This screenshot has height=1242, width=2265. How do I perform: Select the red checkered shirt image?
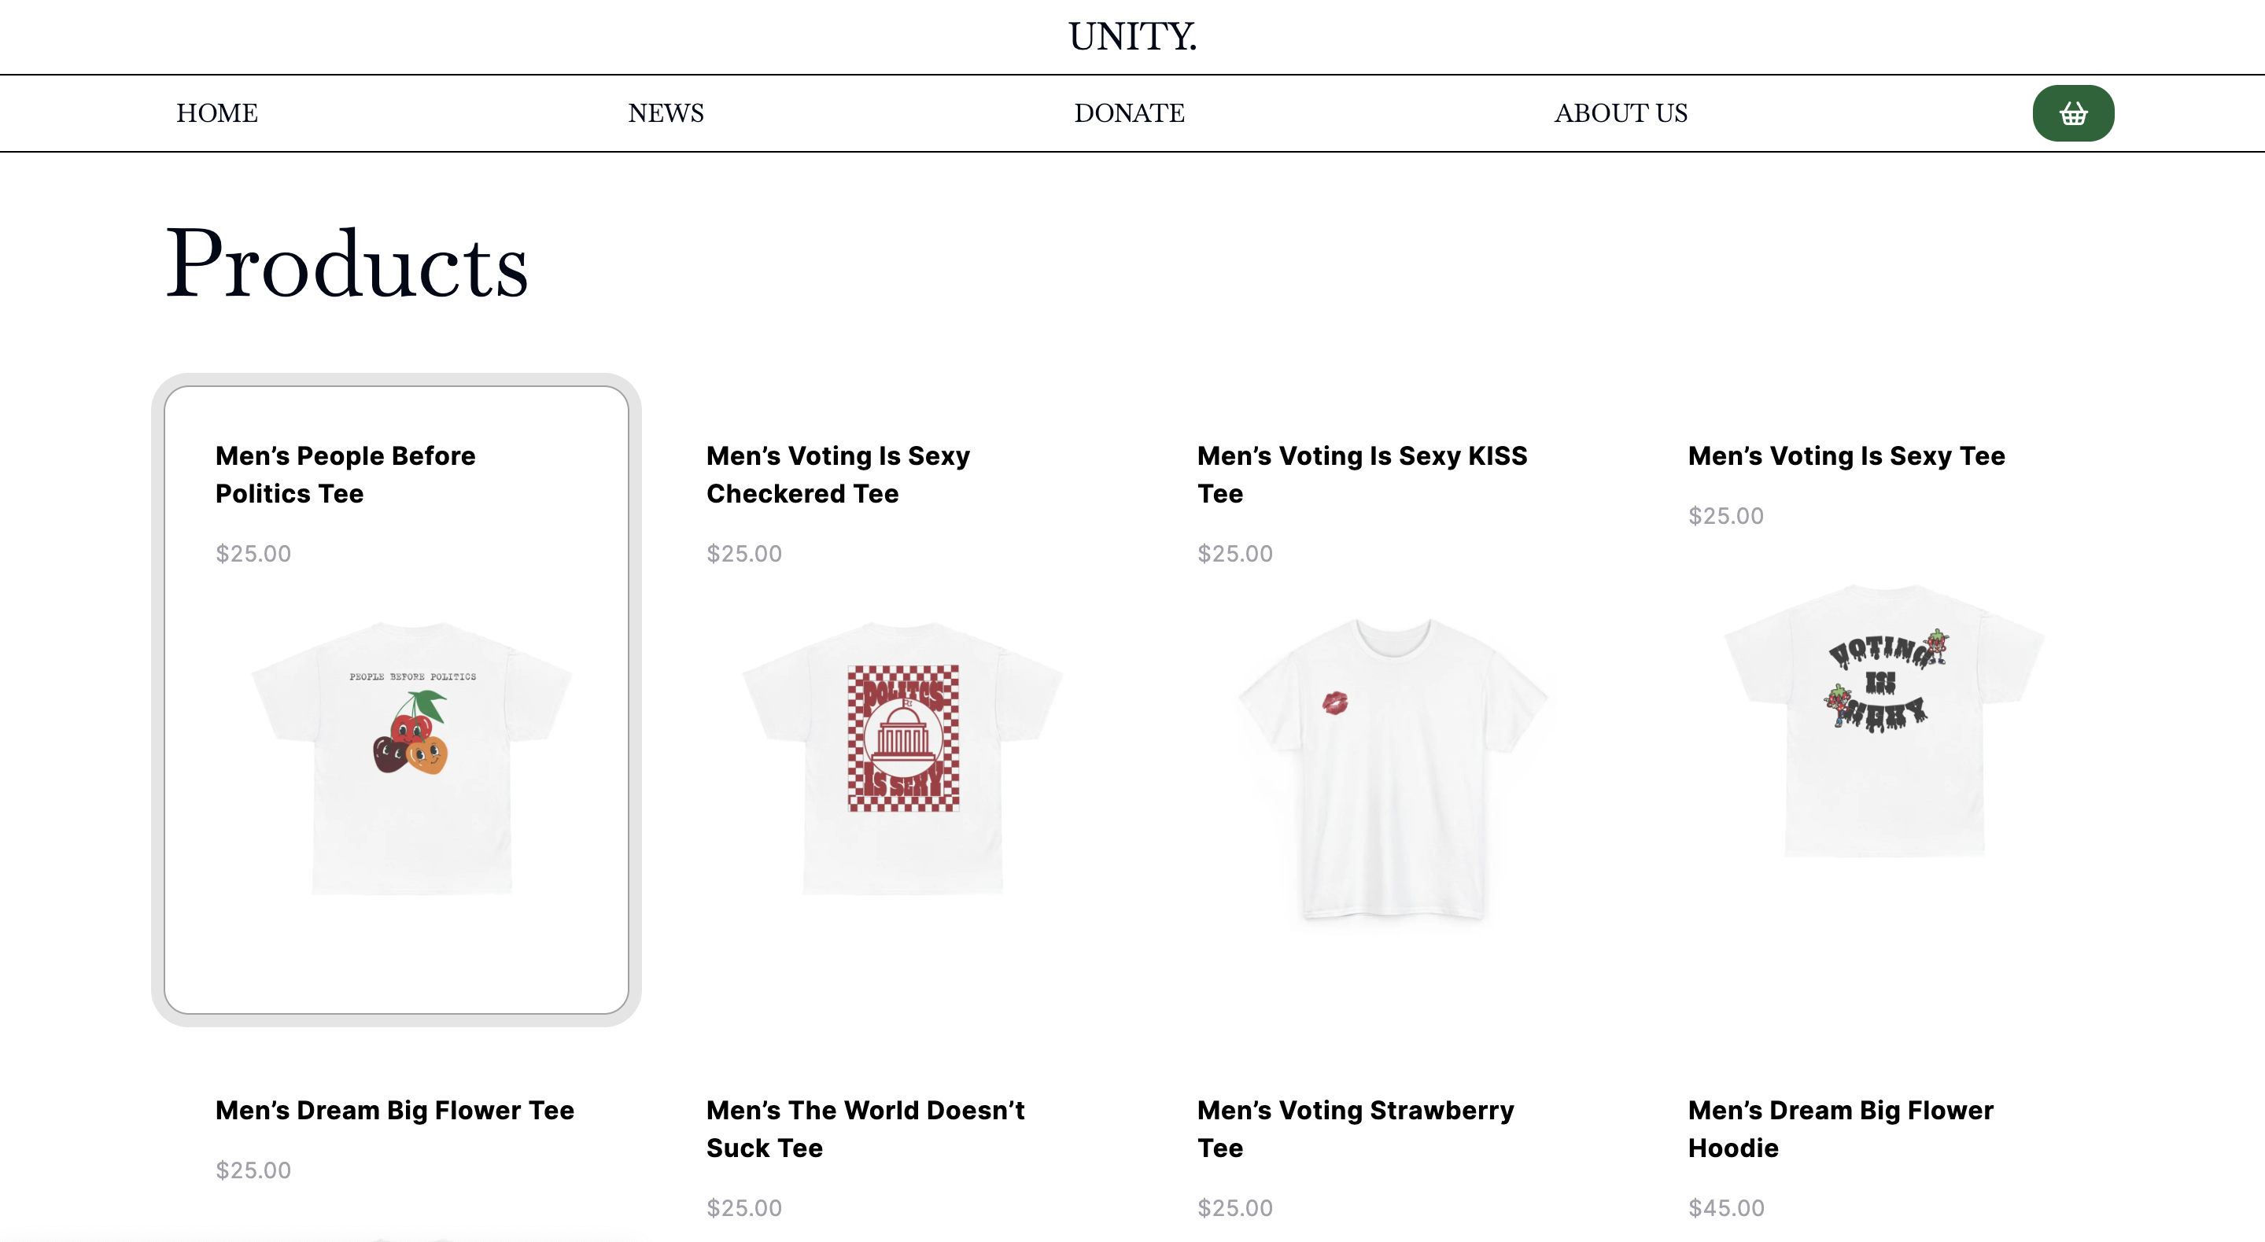coord(903,757)
